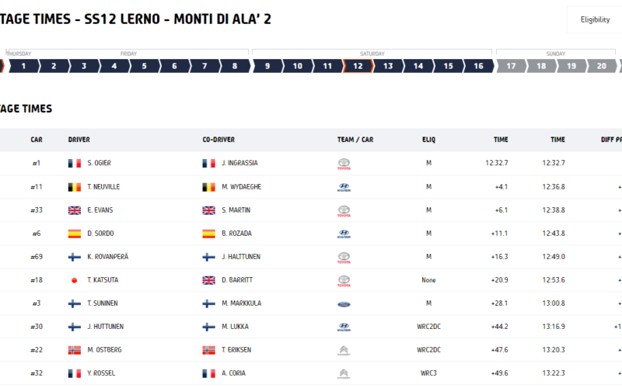Click the Spanish flag beside D. Sordo
This screenshot has width=622, height=388.
click(x=74, y=234)
